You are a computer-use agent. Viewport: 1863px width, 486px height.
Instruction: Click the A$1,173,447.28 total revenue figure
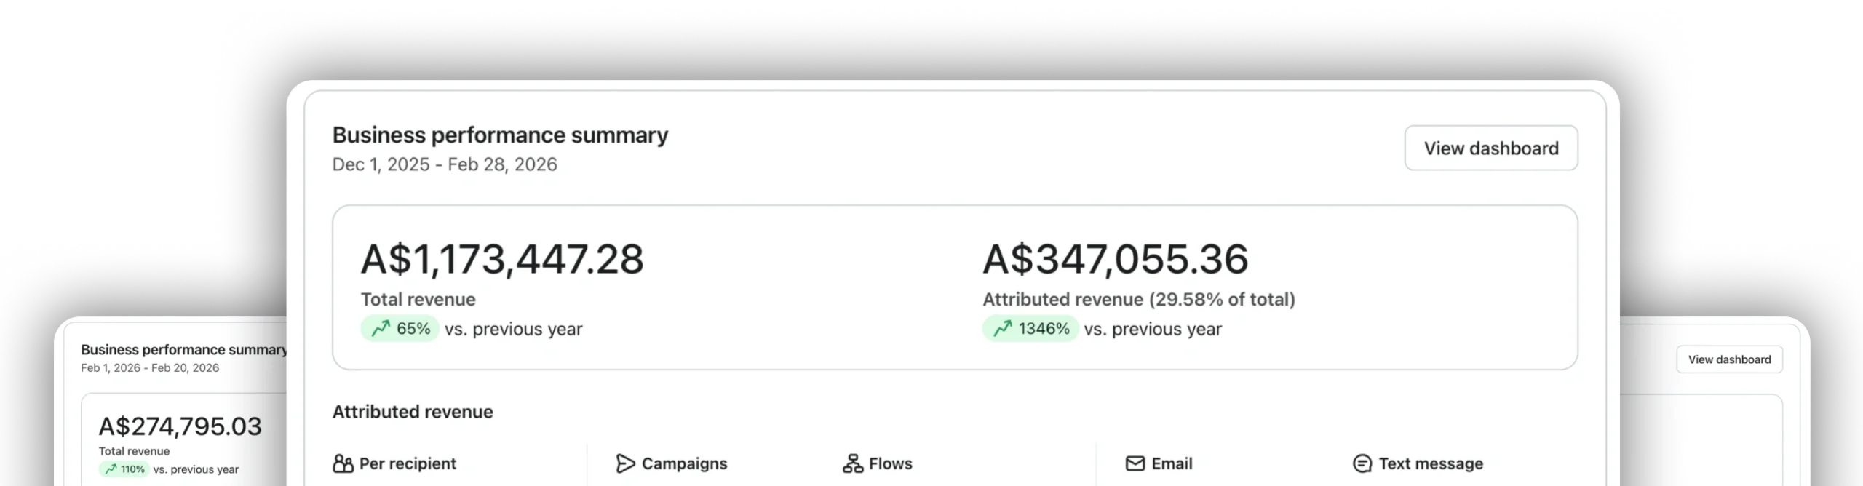[502, 259]
